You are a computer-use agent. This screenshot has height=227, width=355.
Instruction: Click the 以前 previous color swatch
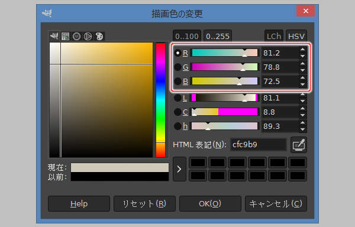point(120,177)
